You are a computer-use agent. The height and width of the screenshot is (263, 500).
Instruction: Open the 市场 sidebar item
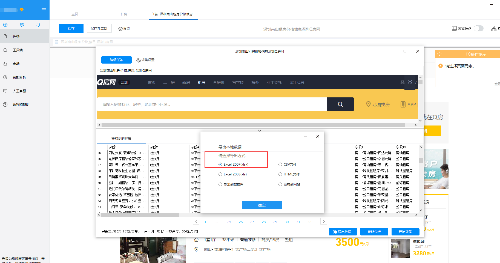click(x=25, y=64)
